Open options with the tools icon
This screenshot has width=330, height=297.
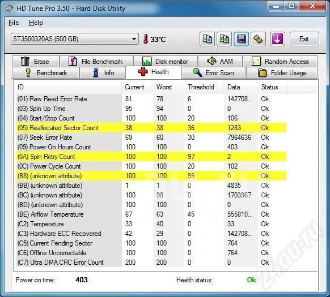(x=258, y=39)
